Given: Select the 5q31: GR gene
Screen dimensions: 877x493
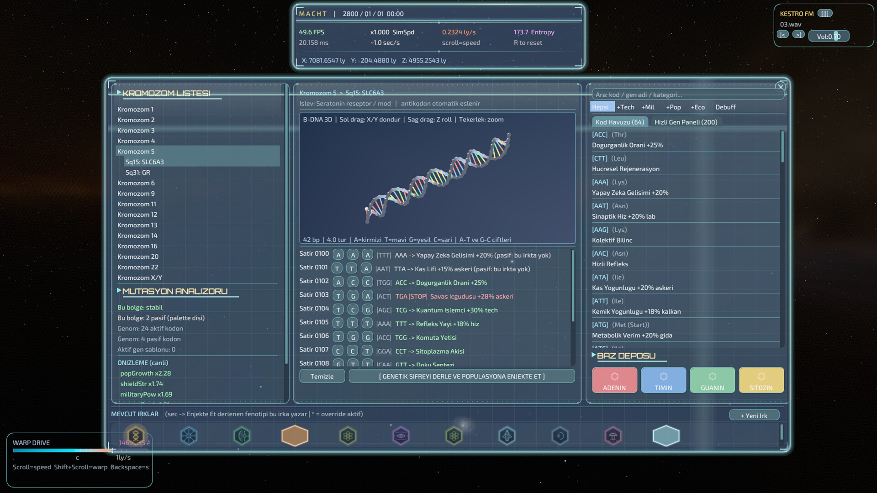Looking at the screenshot, I should [x=201, y=173].
